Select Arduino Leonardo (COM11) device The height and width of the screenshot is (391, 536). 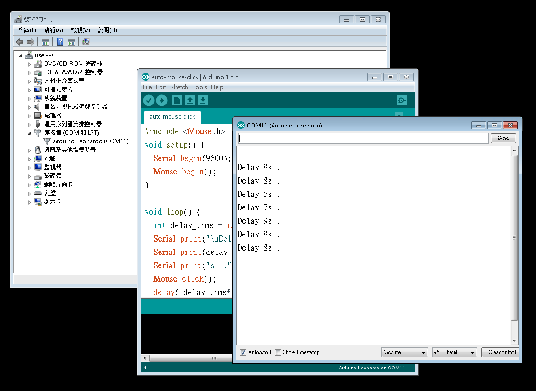click(91, 141)
